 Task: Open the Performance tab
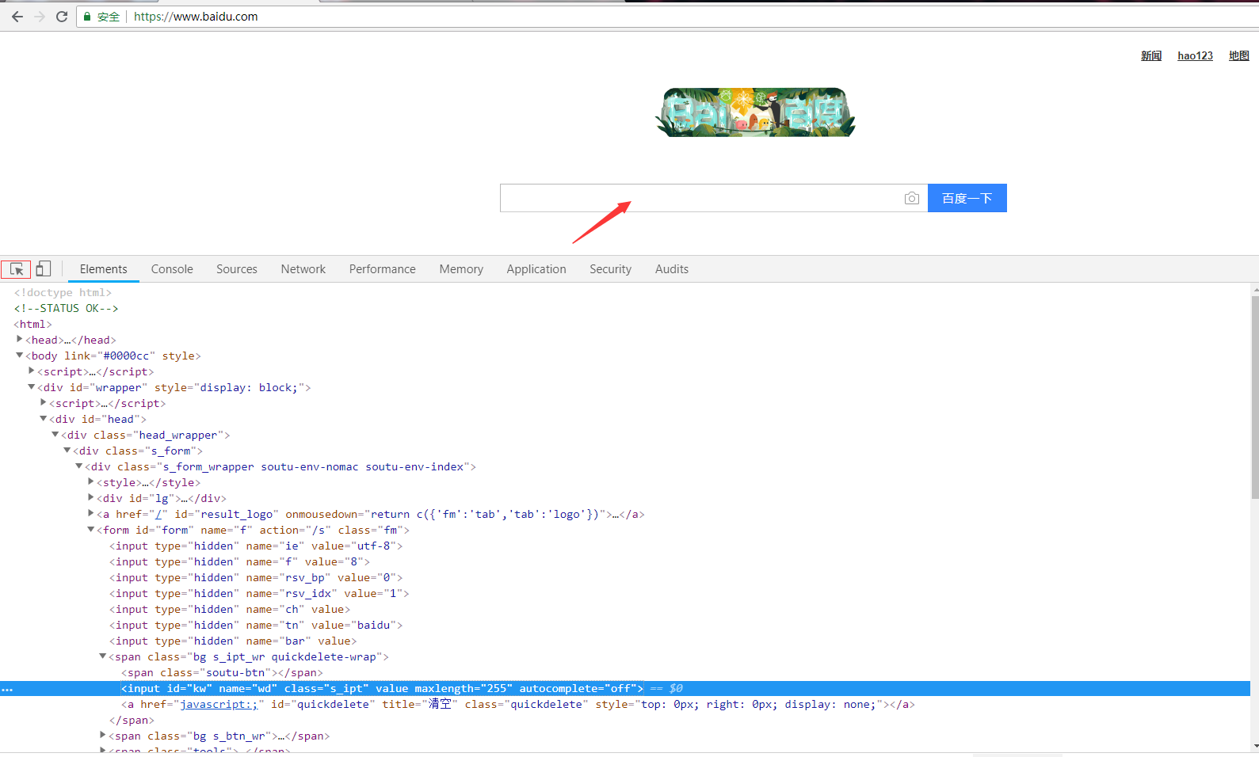coord(383,269)
